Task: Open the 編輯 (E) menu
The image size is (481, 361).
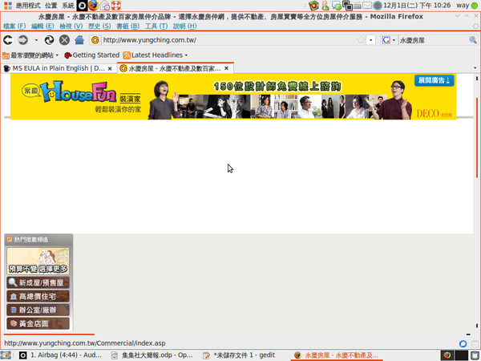Action: click(x=42, y=26)
